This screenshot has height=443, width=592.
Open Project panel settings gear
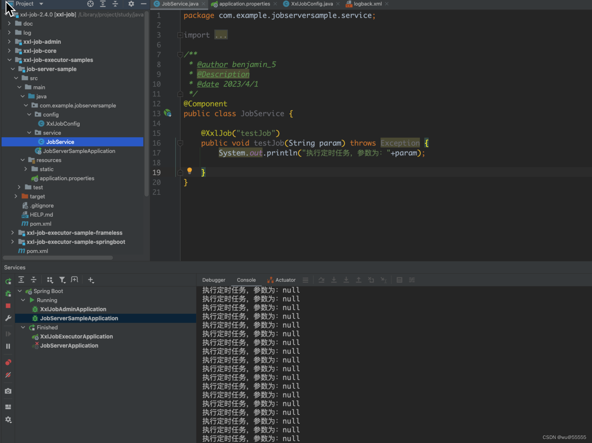click(x=131, y=4)
